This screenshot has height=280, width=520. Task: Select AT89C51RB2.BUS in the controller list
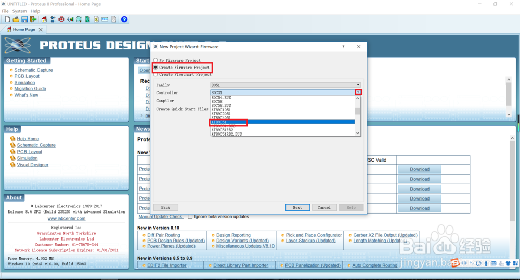click(x=282, y=134)
